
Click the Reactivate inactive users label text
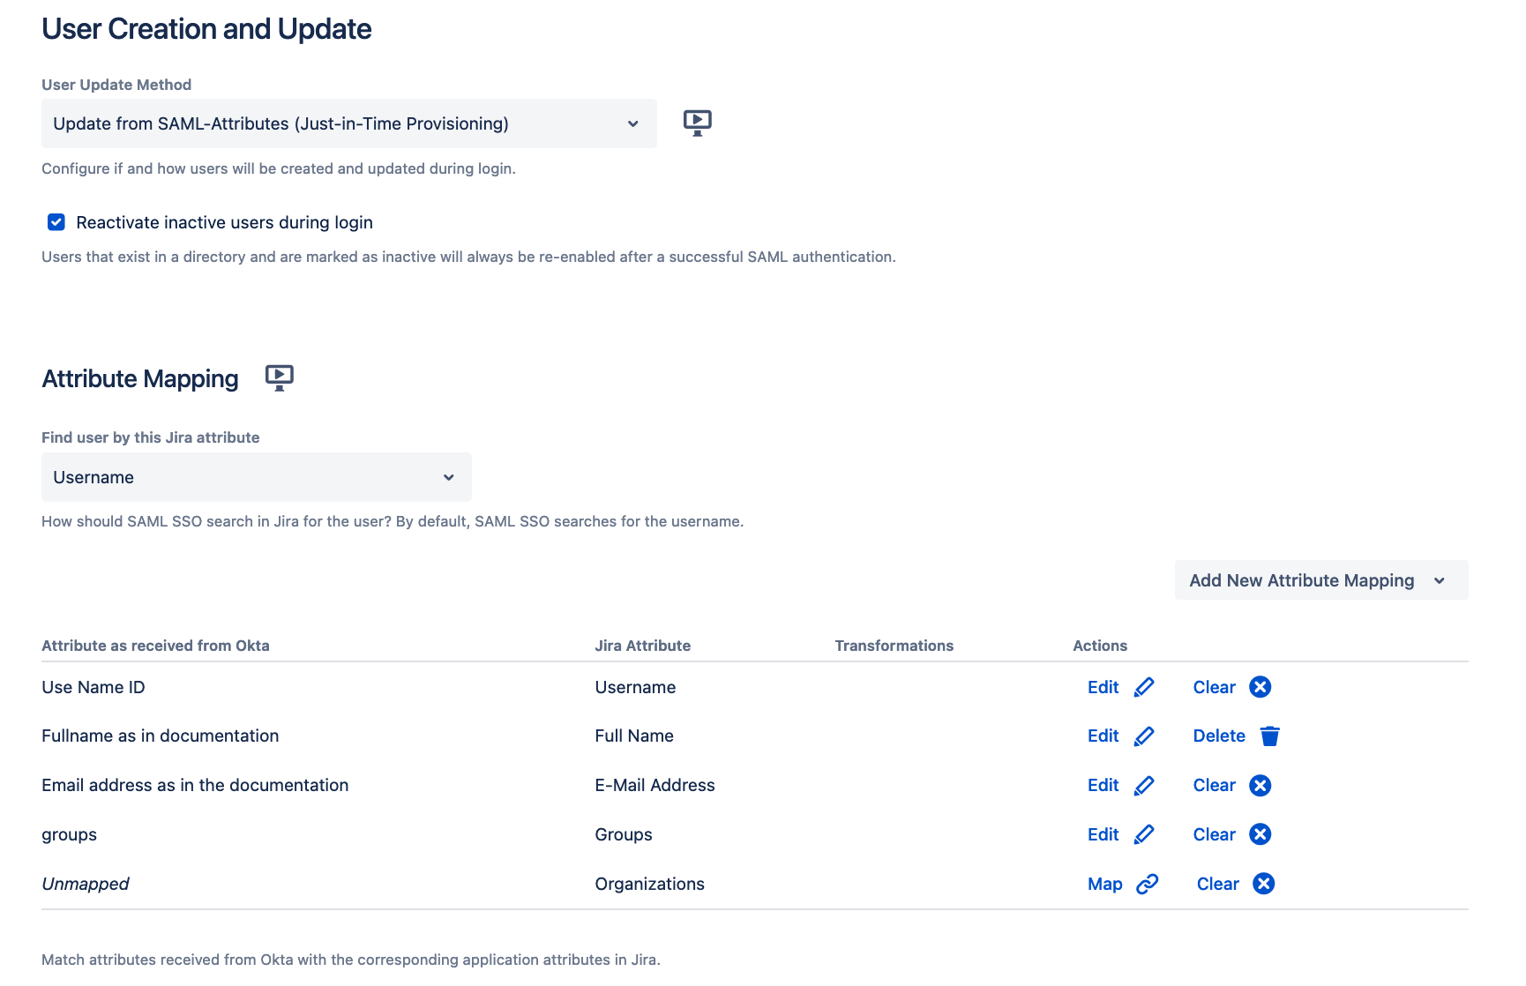pos(224,222)
